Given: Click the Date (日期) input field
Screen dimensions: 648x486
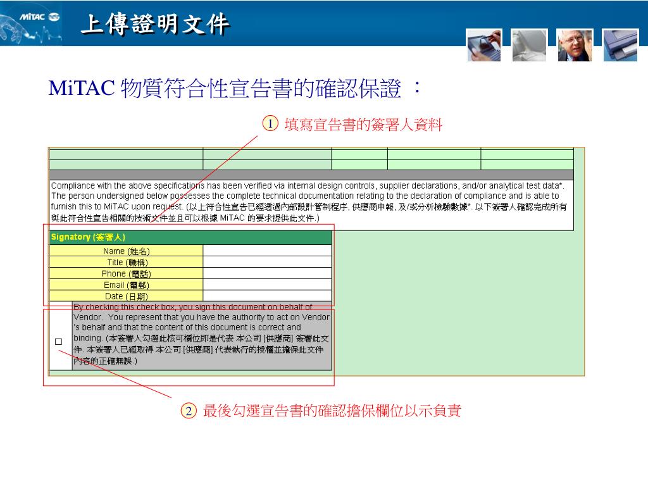Looking at the screenshot, I should point(267,296).
